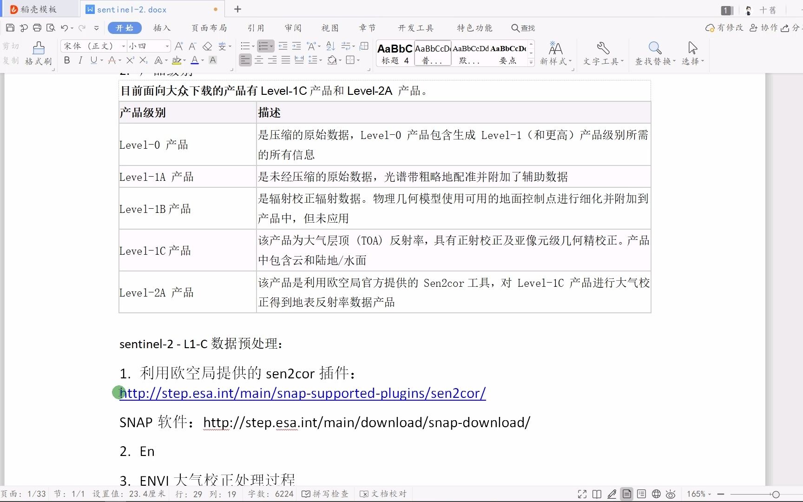Open the 页面布局 ribbon tab
Screen dimensions: 803x502
[210, 28]
